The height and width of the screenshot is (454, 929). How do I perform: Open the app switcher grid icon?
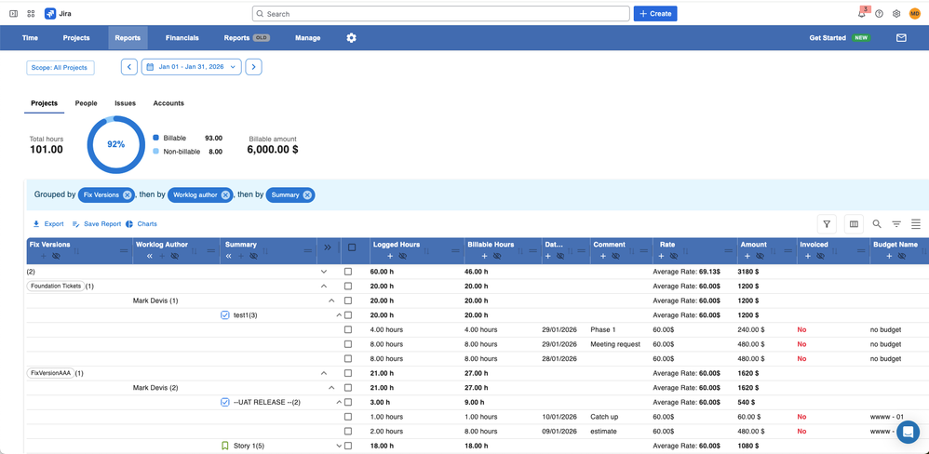(x=32, y=14)
